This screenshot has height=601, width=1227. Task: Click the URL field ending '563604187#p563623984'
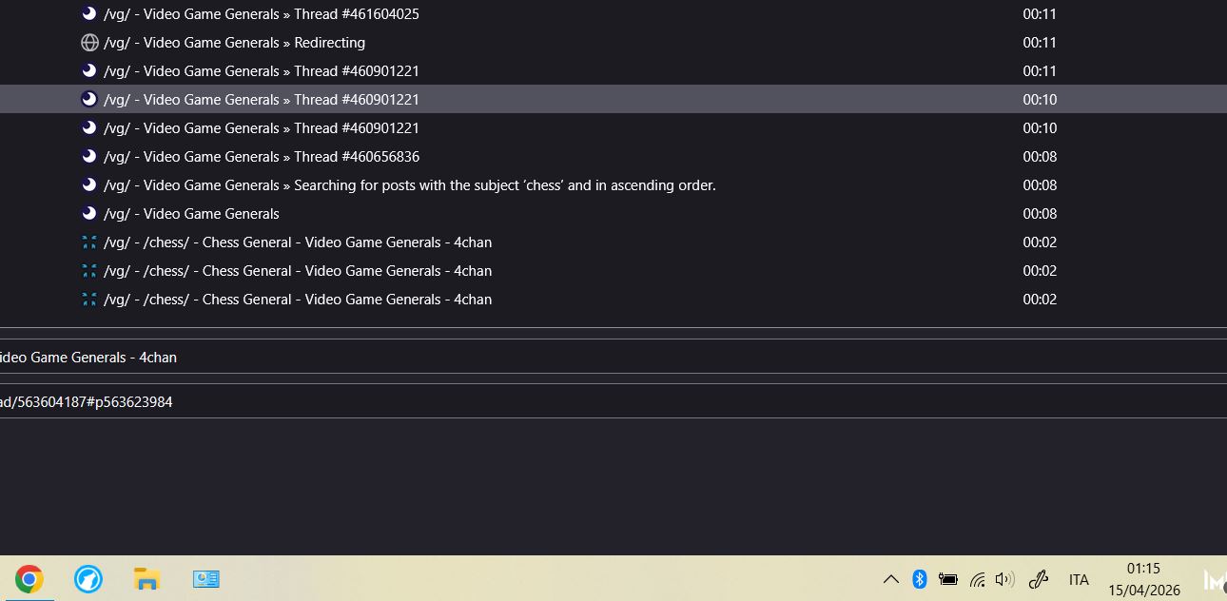click(x=613, y=401)
